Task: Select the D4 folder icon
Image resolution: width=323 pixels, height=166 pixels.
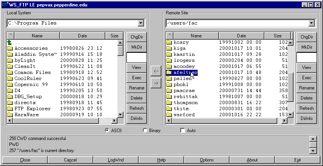Action: tap(10, 91)
